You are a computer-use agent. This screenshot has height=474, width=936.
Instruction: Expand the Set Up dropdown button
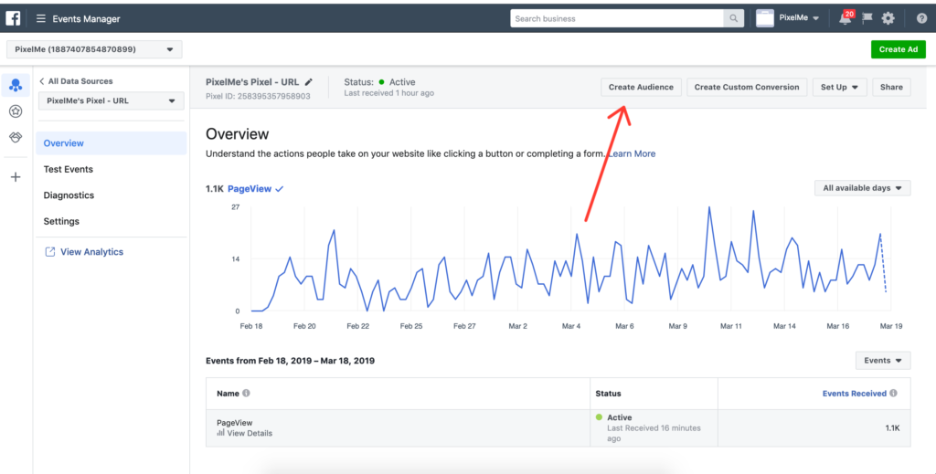point(839,88)
